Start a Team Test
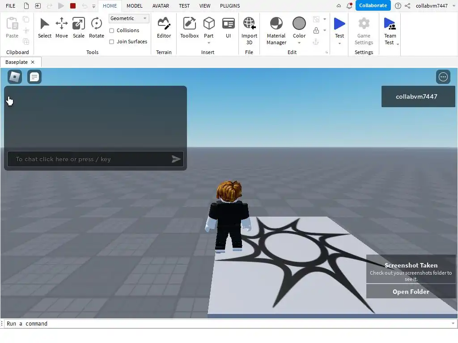The image size is (458, 343). [390, 31]
